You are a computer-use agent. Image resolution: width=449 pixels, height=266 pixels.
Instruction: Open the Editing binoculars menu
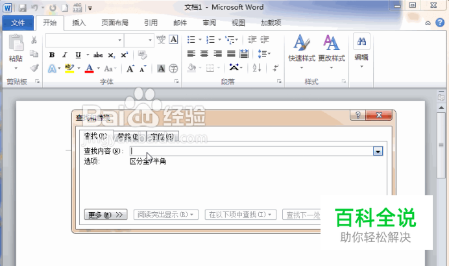coord(361,51)
